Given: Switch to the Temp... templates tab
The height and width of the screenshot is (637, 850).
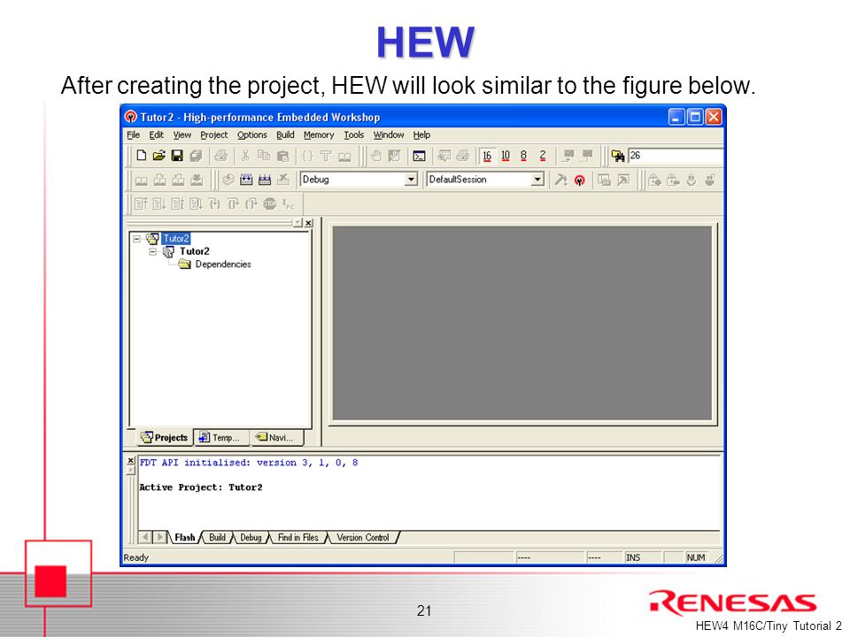Looking at the screenshot, I should tap(221, 438).
